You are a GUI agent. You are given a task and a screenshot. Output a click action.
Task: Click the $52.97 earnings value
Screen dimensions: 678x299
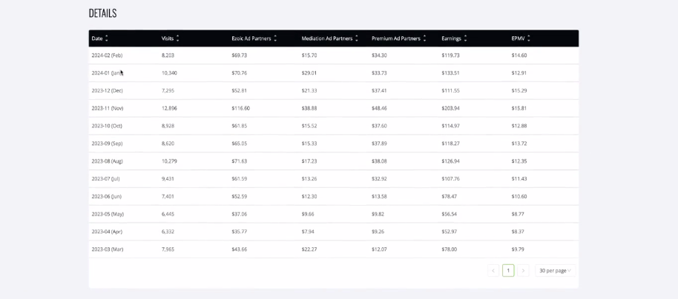click(x=450, y=232)
